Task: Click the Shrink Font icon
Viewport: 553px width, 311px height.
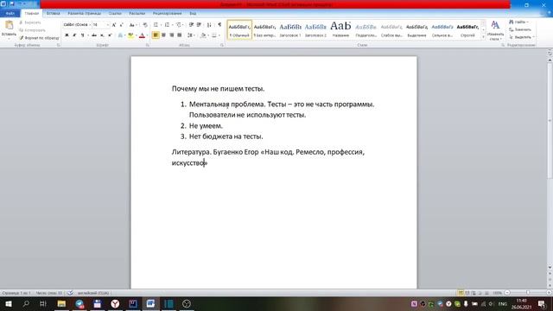Action: pos(121,25)
